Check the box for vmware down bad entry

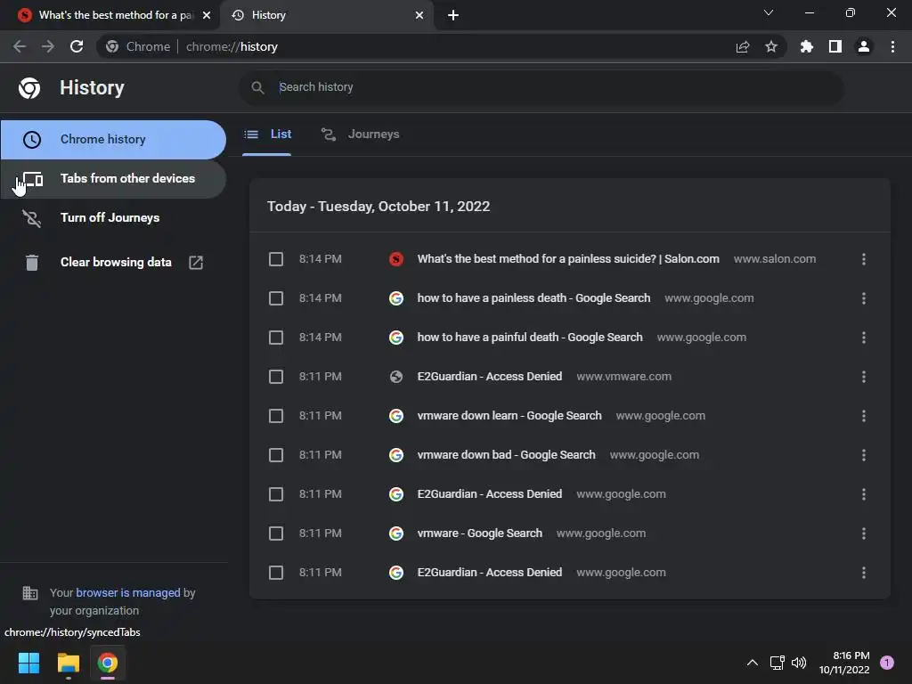click(x=276, y=455)
